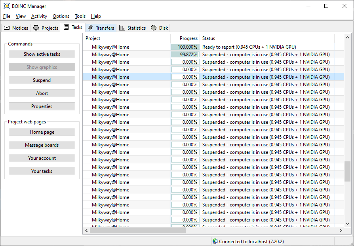The image size is (354, 246).
Task: Click the Statistics bar chart icon
Action: (x=122, y=28)
